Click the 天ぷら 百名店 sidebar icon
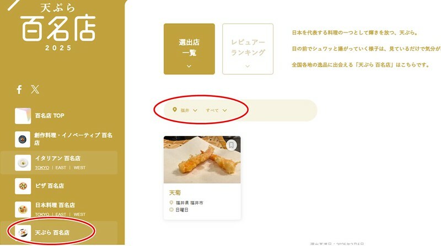The height and width of the screenshot is (246, 441). tap(23, 233)
